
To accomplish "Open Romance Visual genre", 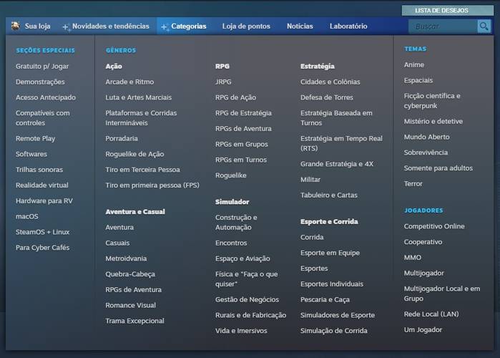I will 130,305.
